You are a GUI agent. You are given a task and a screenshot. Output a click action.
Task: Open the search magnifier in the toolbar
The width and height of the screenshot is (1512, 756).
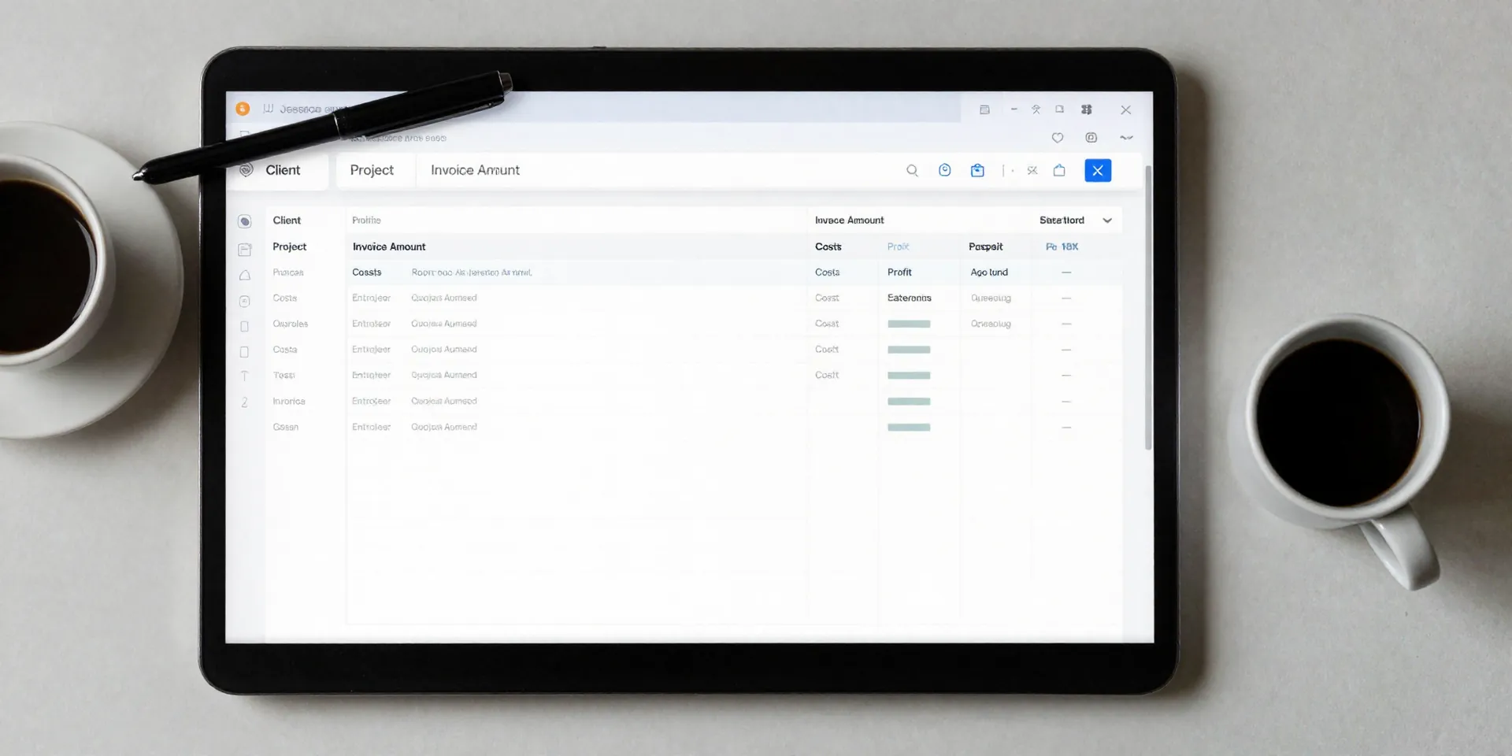912,170
